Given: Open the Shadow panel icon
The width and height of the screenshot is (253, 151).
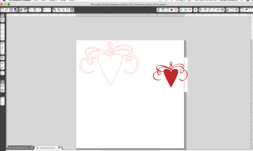Looking at the screenshot, I should [x=172, y=10].
